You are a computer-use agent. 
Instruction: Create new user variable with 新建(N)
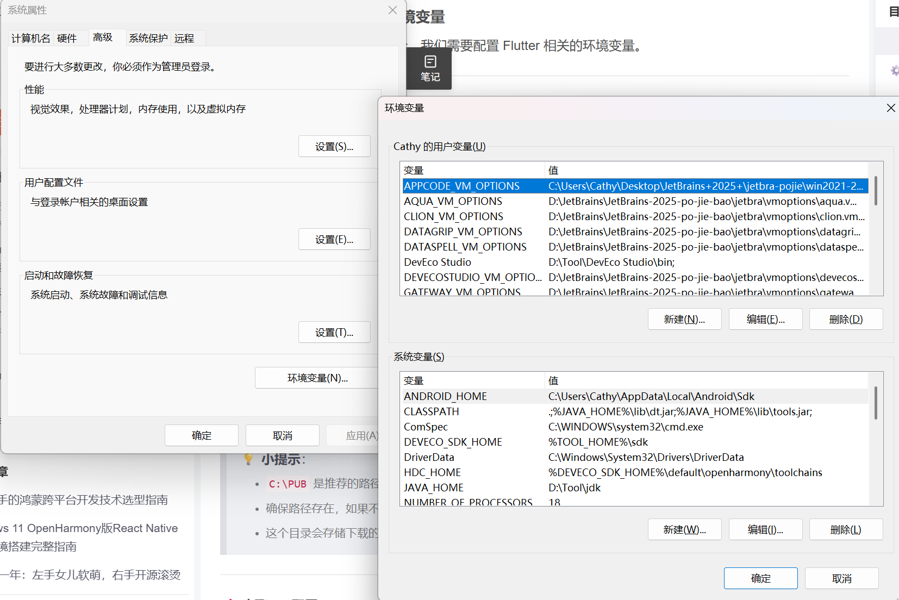[x=684, y=320]
